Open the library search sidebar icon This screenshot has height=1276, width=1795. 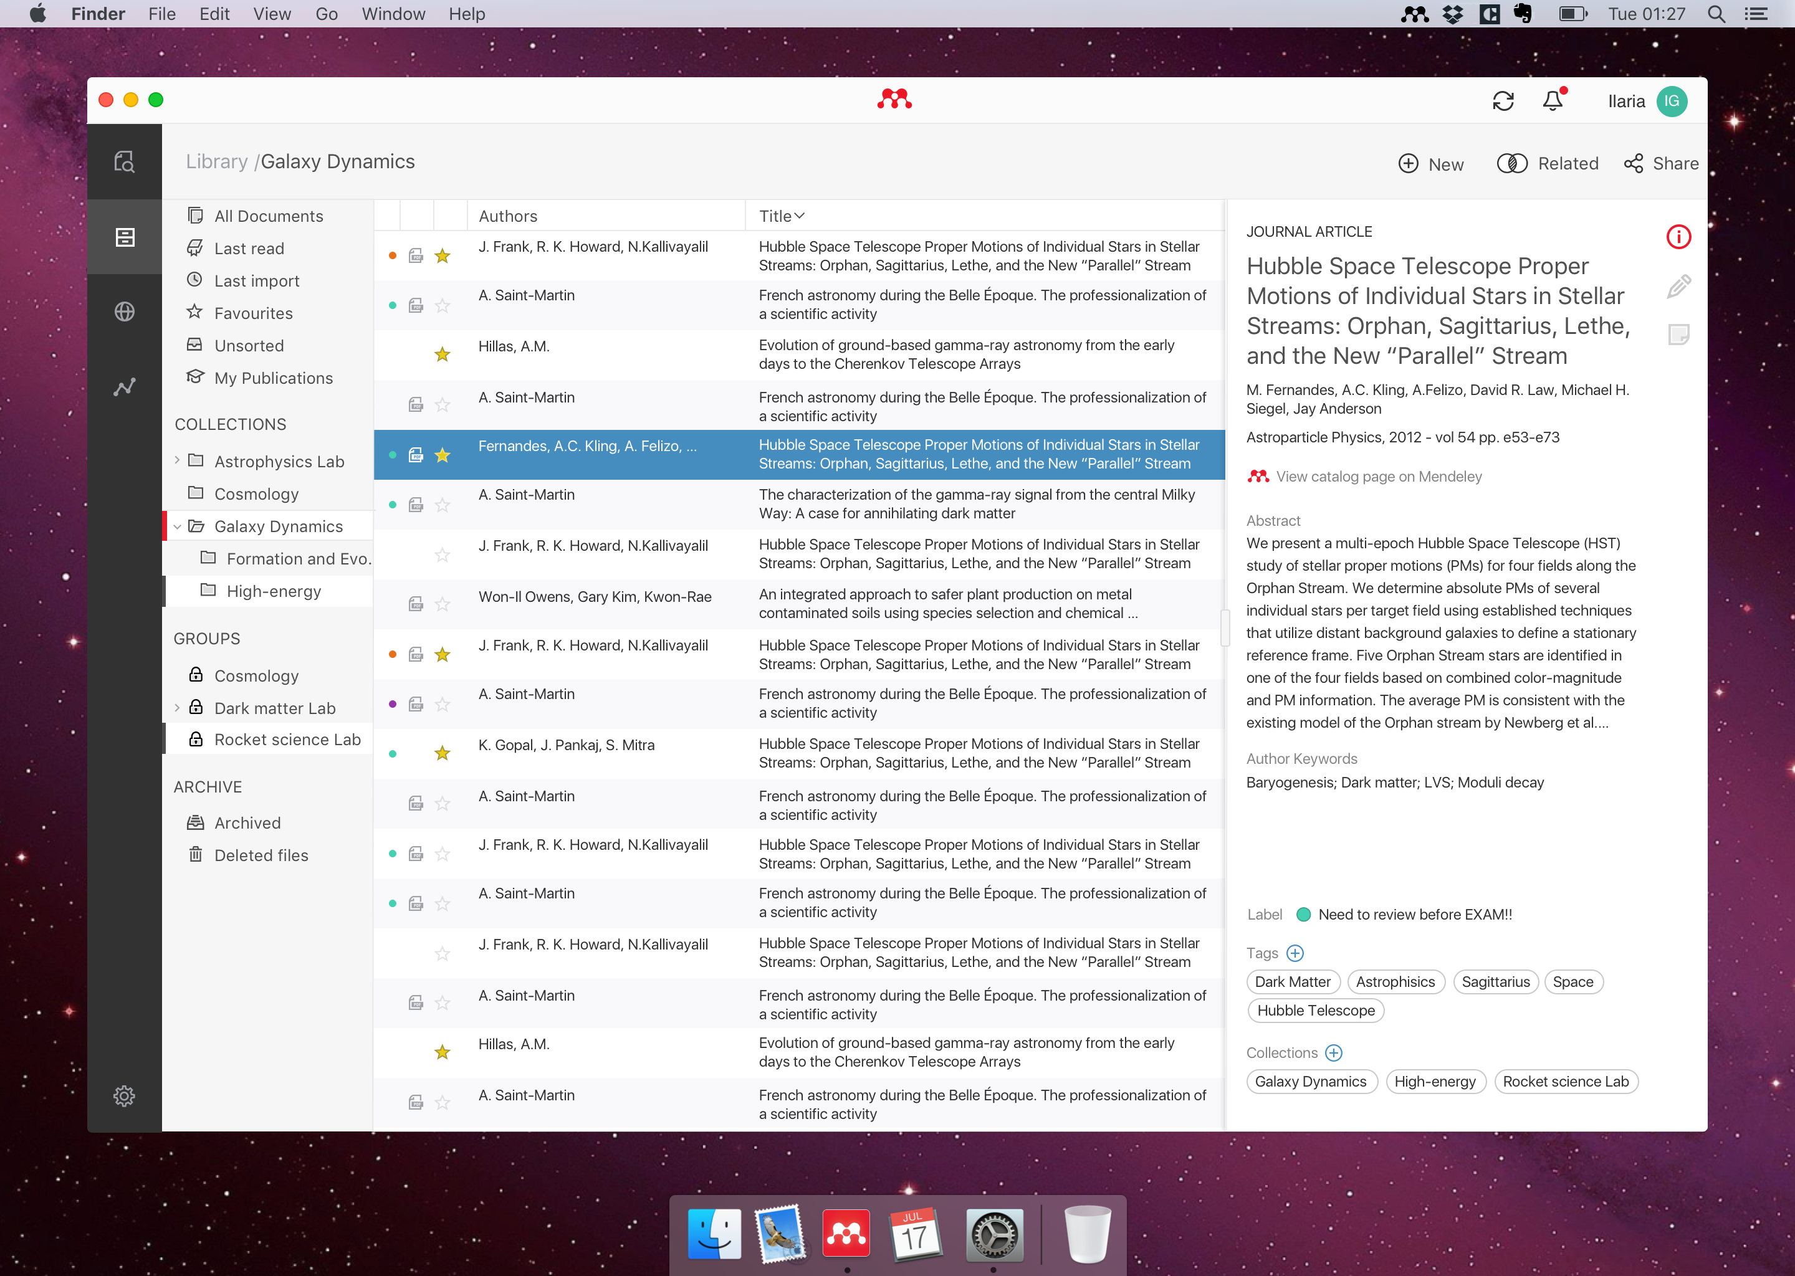click(124, 162)
